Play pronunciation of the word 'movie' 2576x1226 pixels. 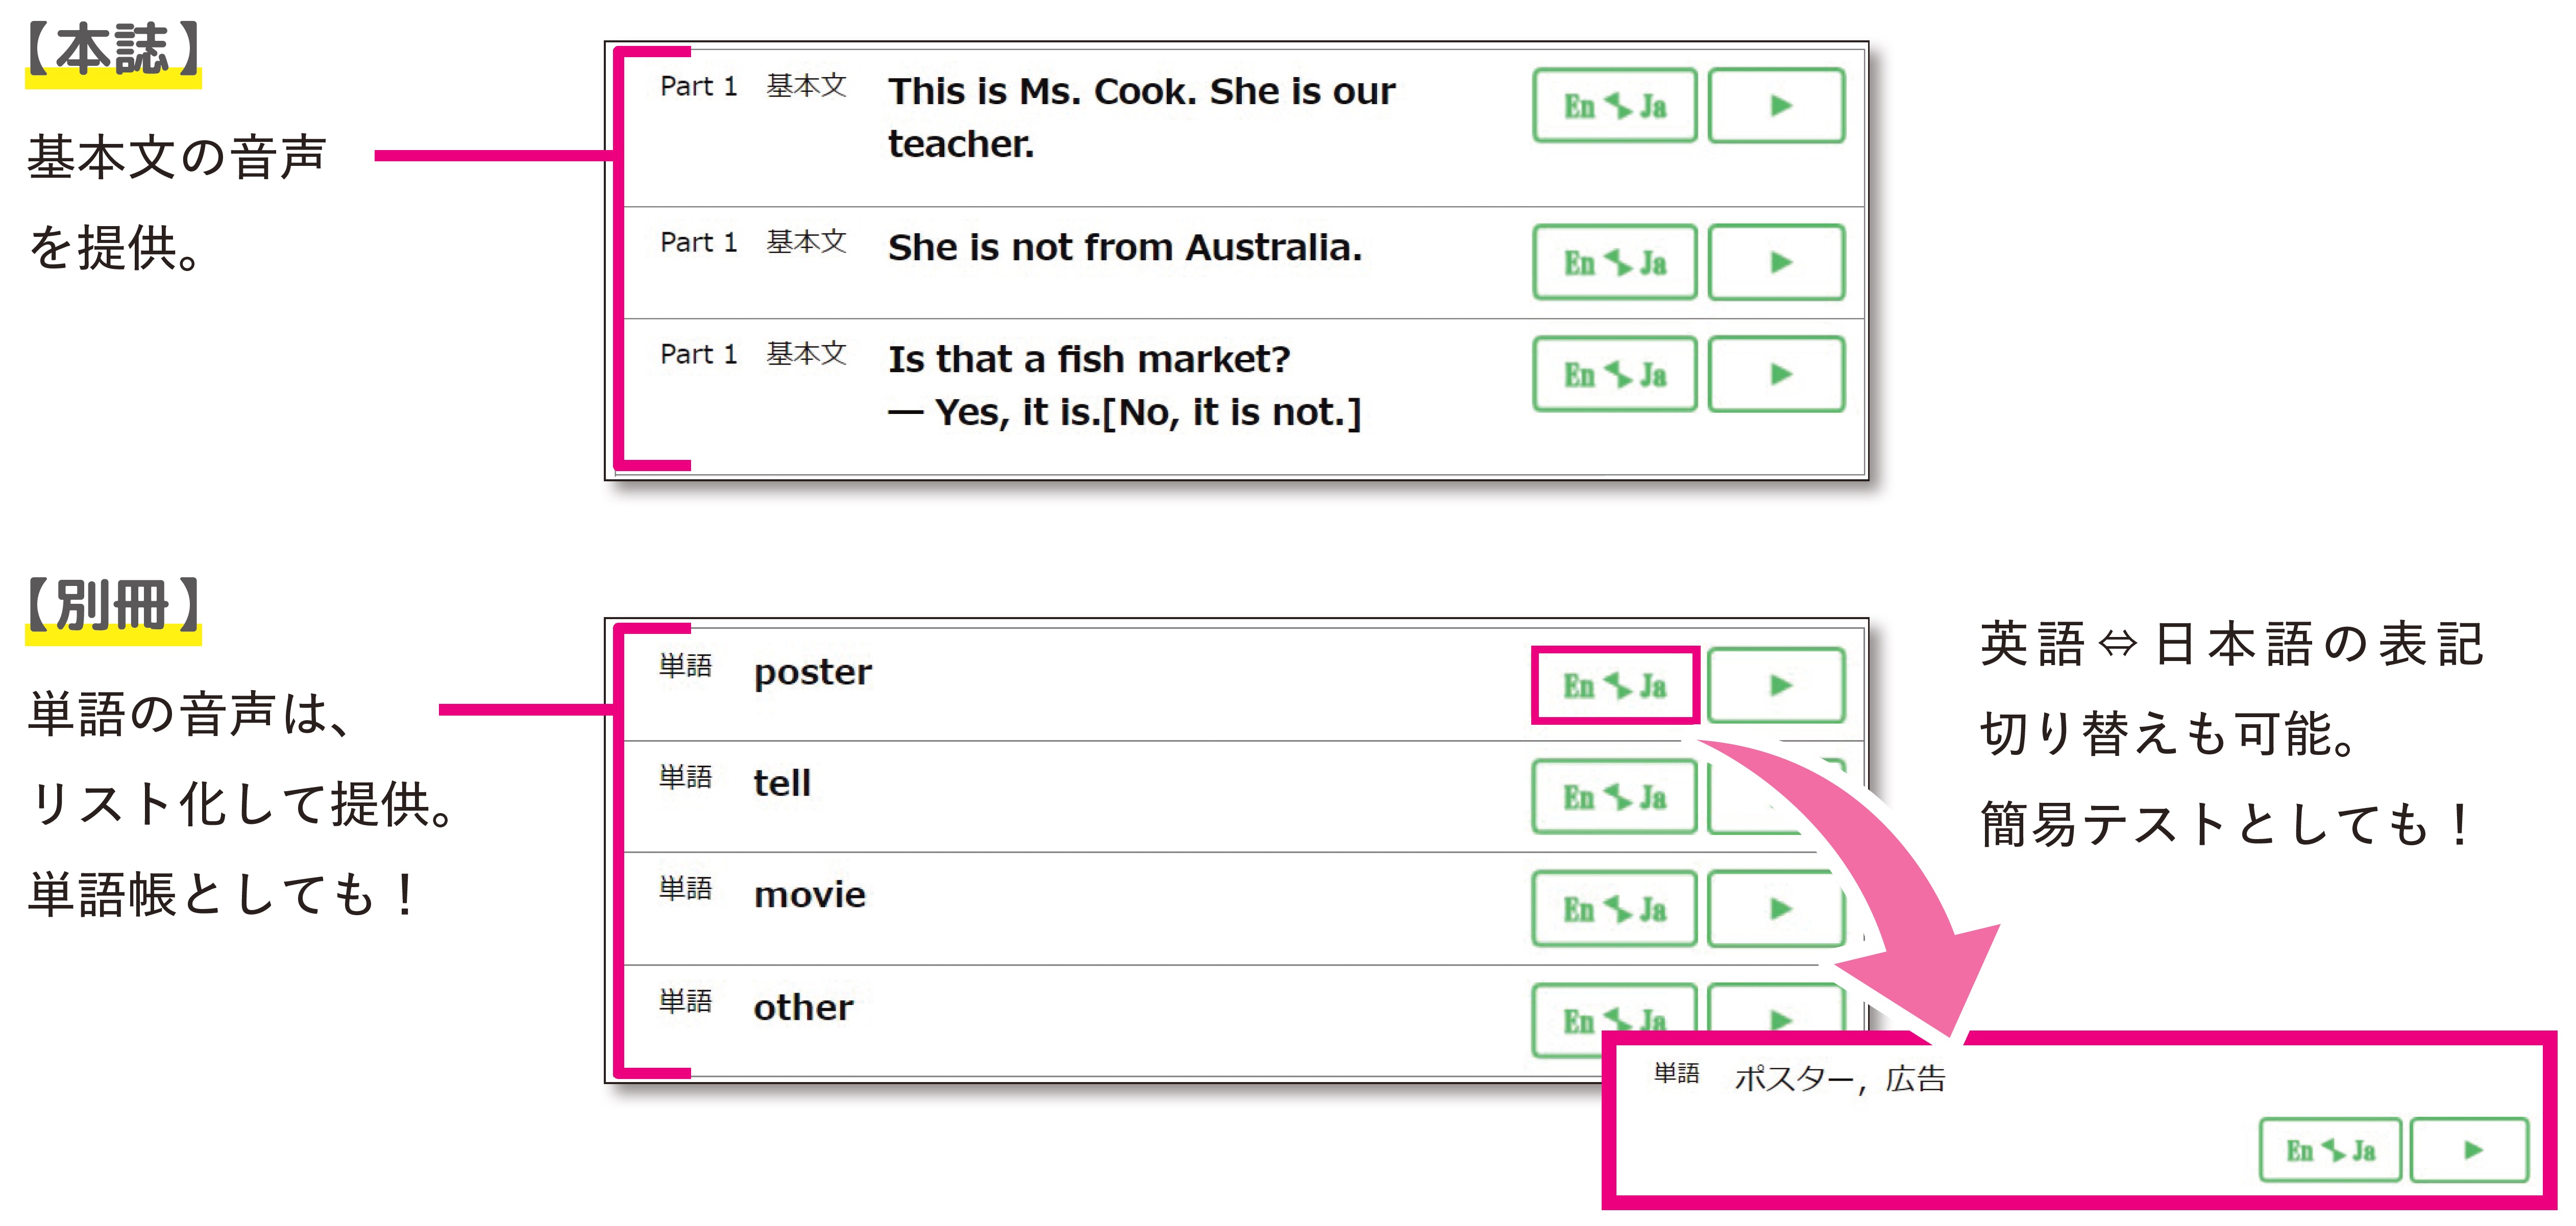(x=1776, y=909)
